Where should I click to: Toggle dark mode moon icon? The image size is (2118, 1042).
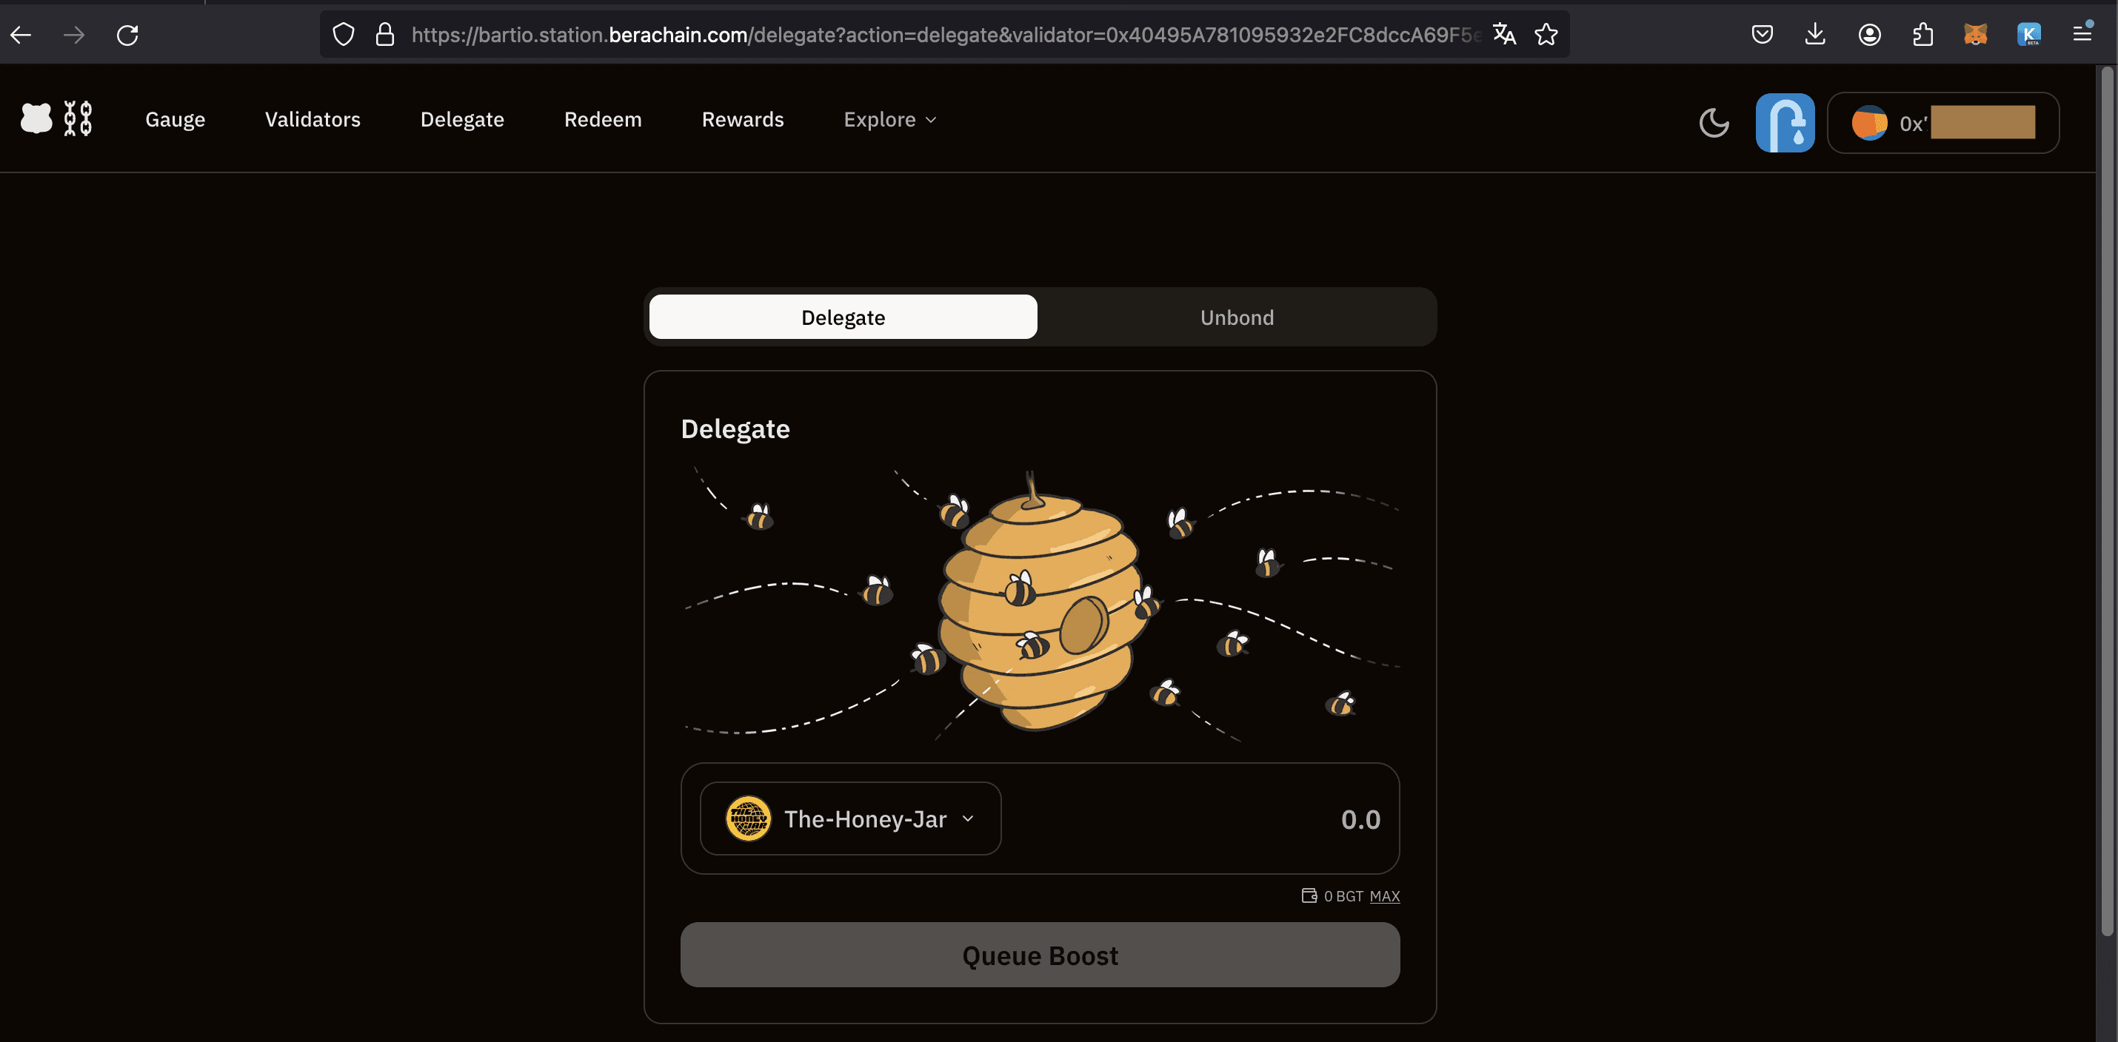click(x=1714, y=124)
